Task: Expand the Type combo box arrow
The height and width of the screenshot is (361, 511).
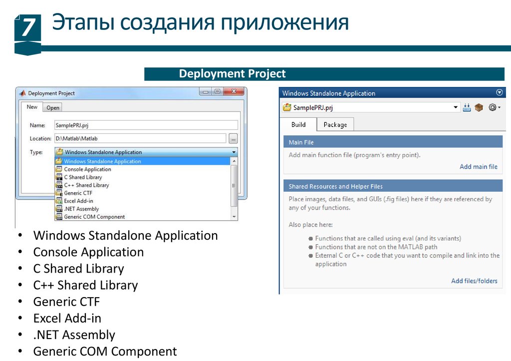Action: pos(234,152)
